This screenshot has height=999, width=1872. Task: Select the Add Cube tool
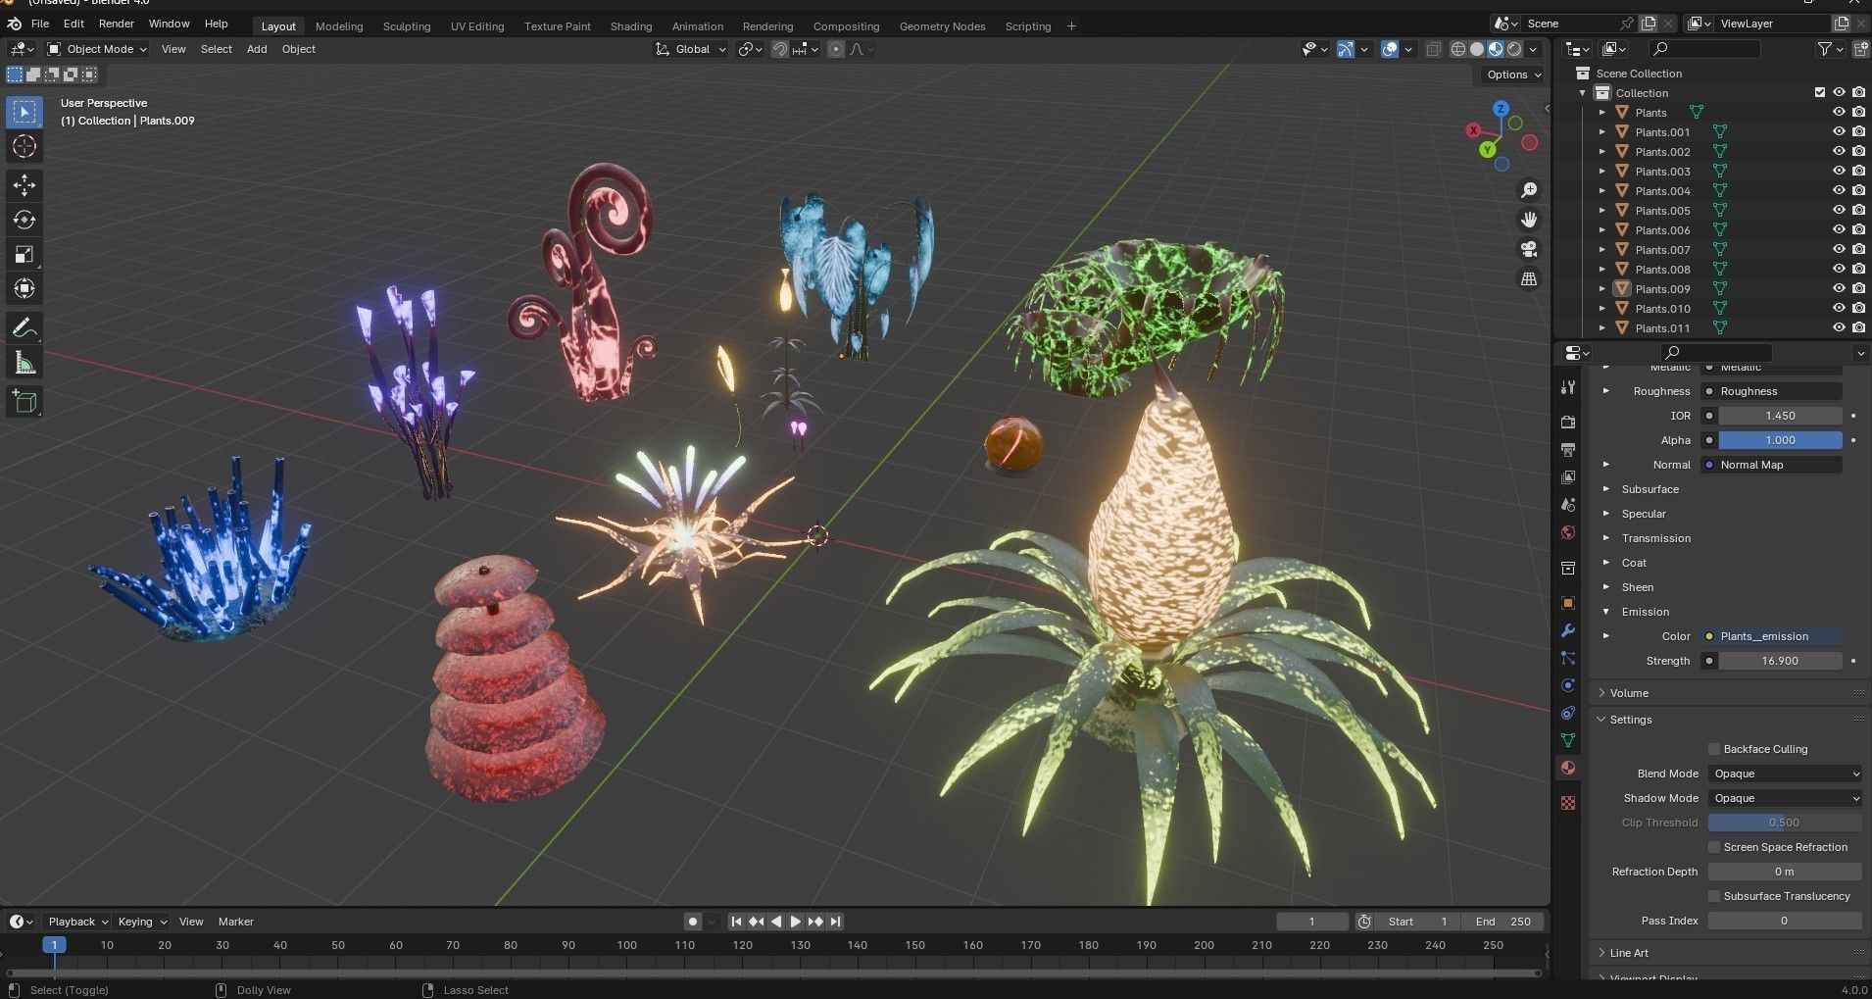25,401
